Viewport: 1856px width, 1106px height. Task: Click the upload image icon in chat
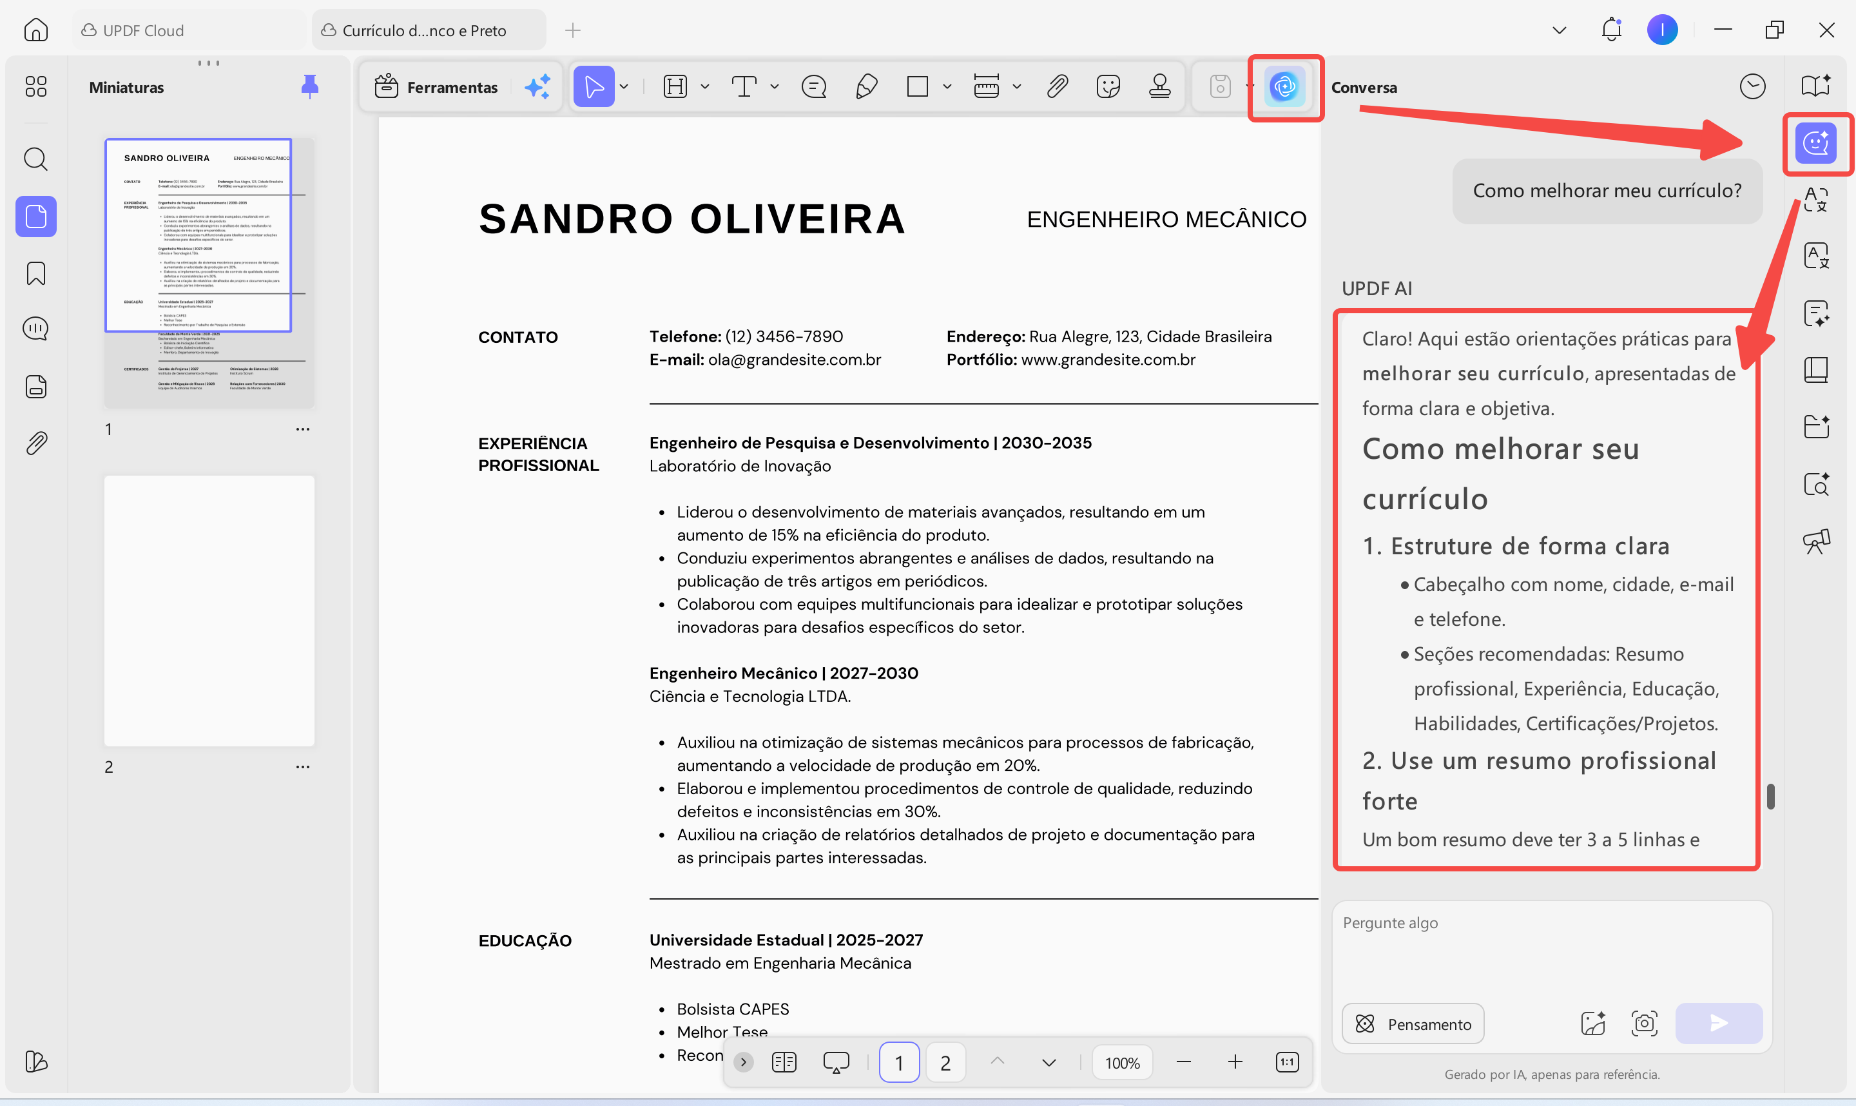coord(1593,1024)
